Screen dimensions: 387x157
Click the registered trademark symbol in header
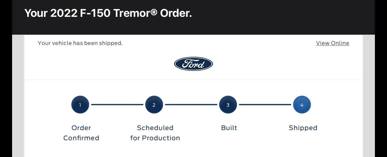(154, 13)
